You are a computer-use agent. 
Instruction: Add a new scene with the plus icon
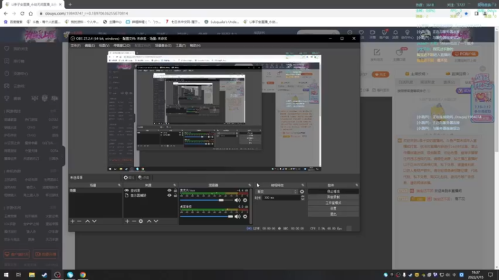[72, 221]
